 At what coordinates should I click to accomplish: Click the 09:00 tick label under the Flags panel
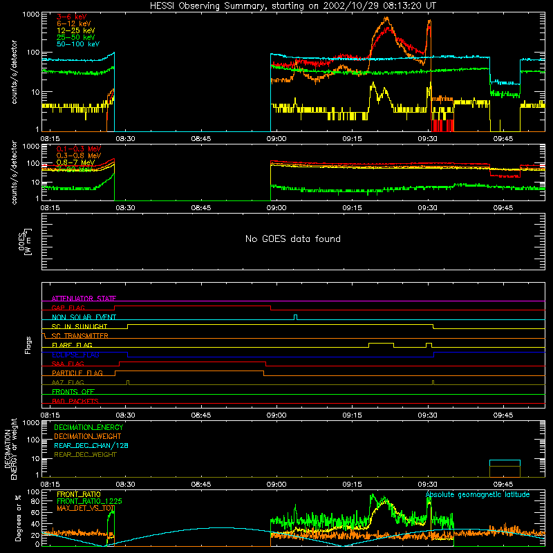coord(276,415)
